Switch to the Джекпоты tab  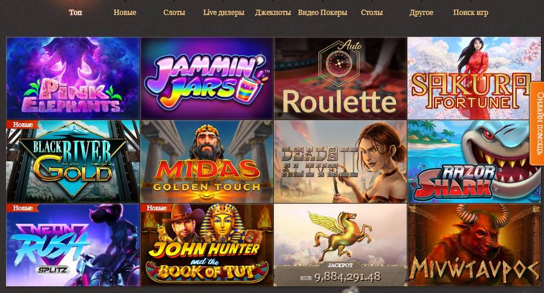point(273,13)
